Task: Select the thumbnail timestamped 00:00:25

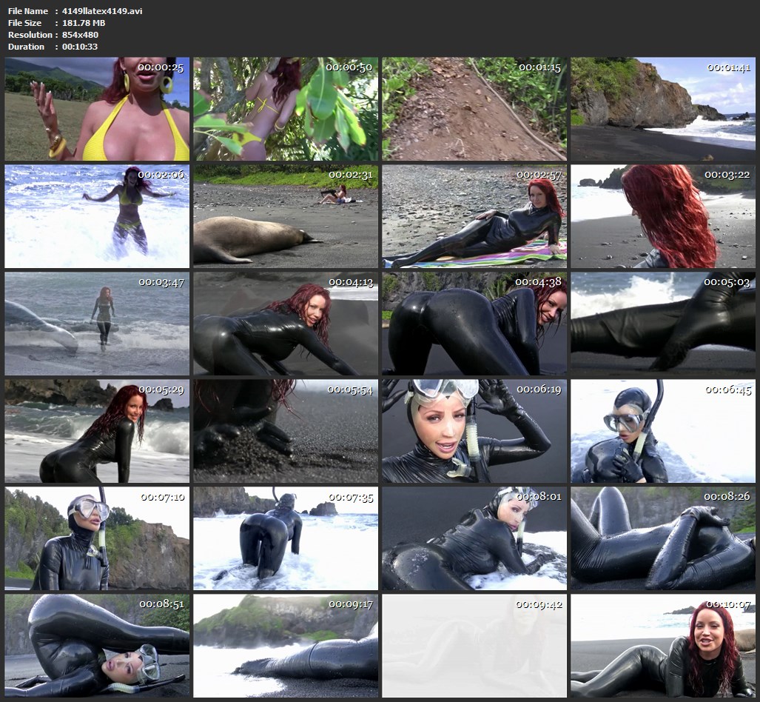Action: [x=97, y=109]
